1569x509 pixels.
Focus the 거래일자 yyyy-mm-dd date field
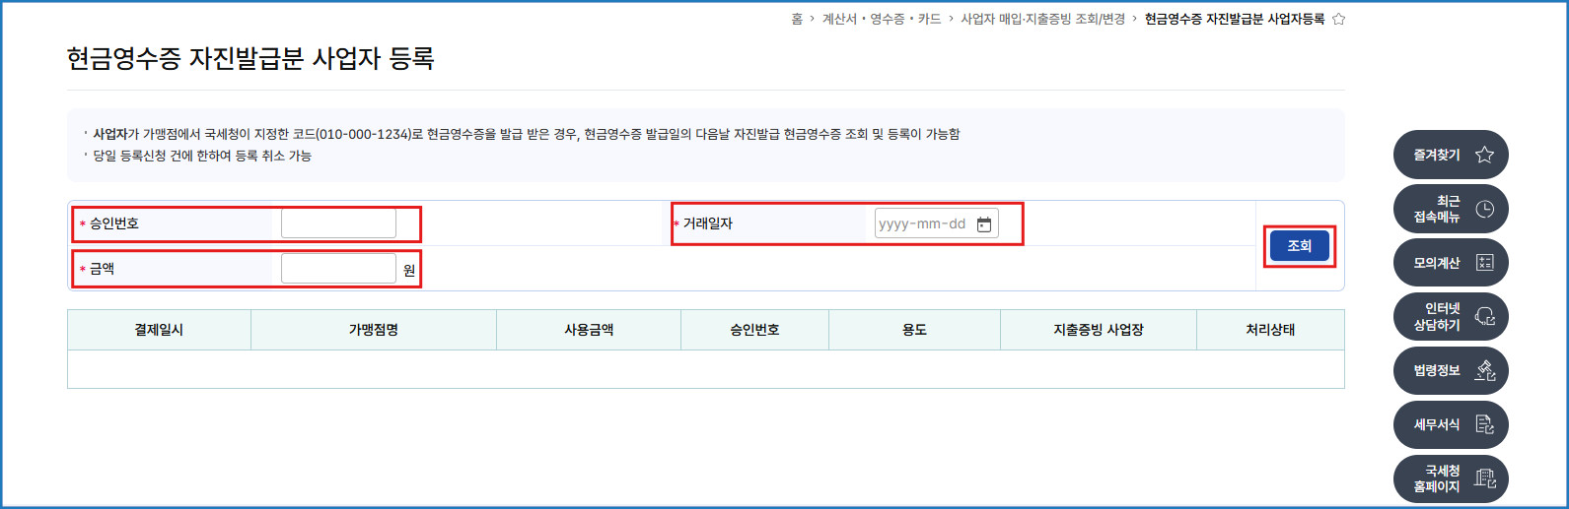point(922,223)
